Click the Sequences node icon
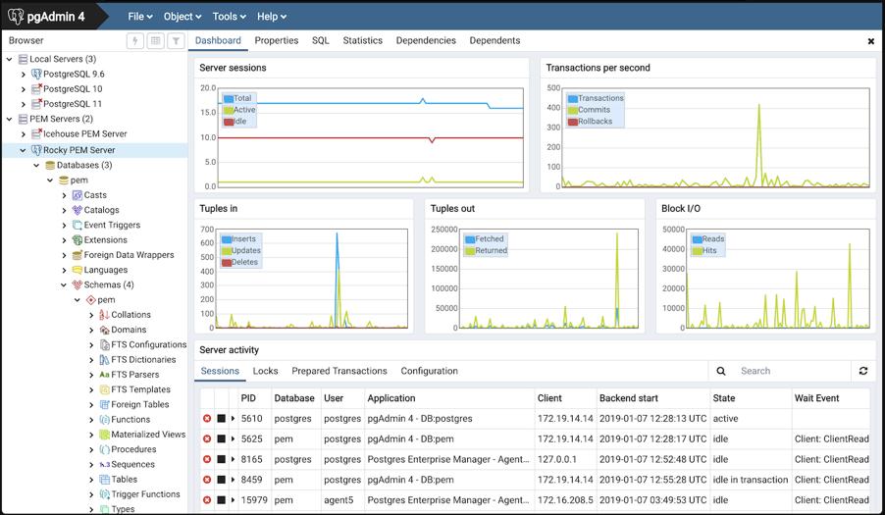 [x=104, y=464]
